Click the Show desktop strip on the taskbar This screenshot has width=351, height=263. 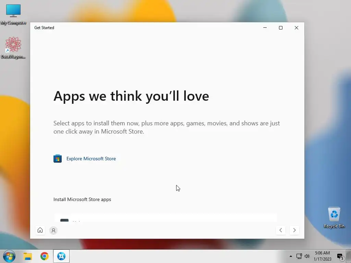[349, 256]
